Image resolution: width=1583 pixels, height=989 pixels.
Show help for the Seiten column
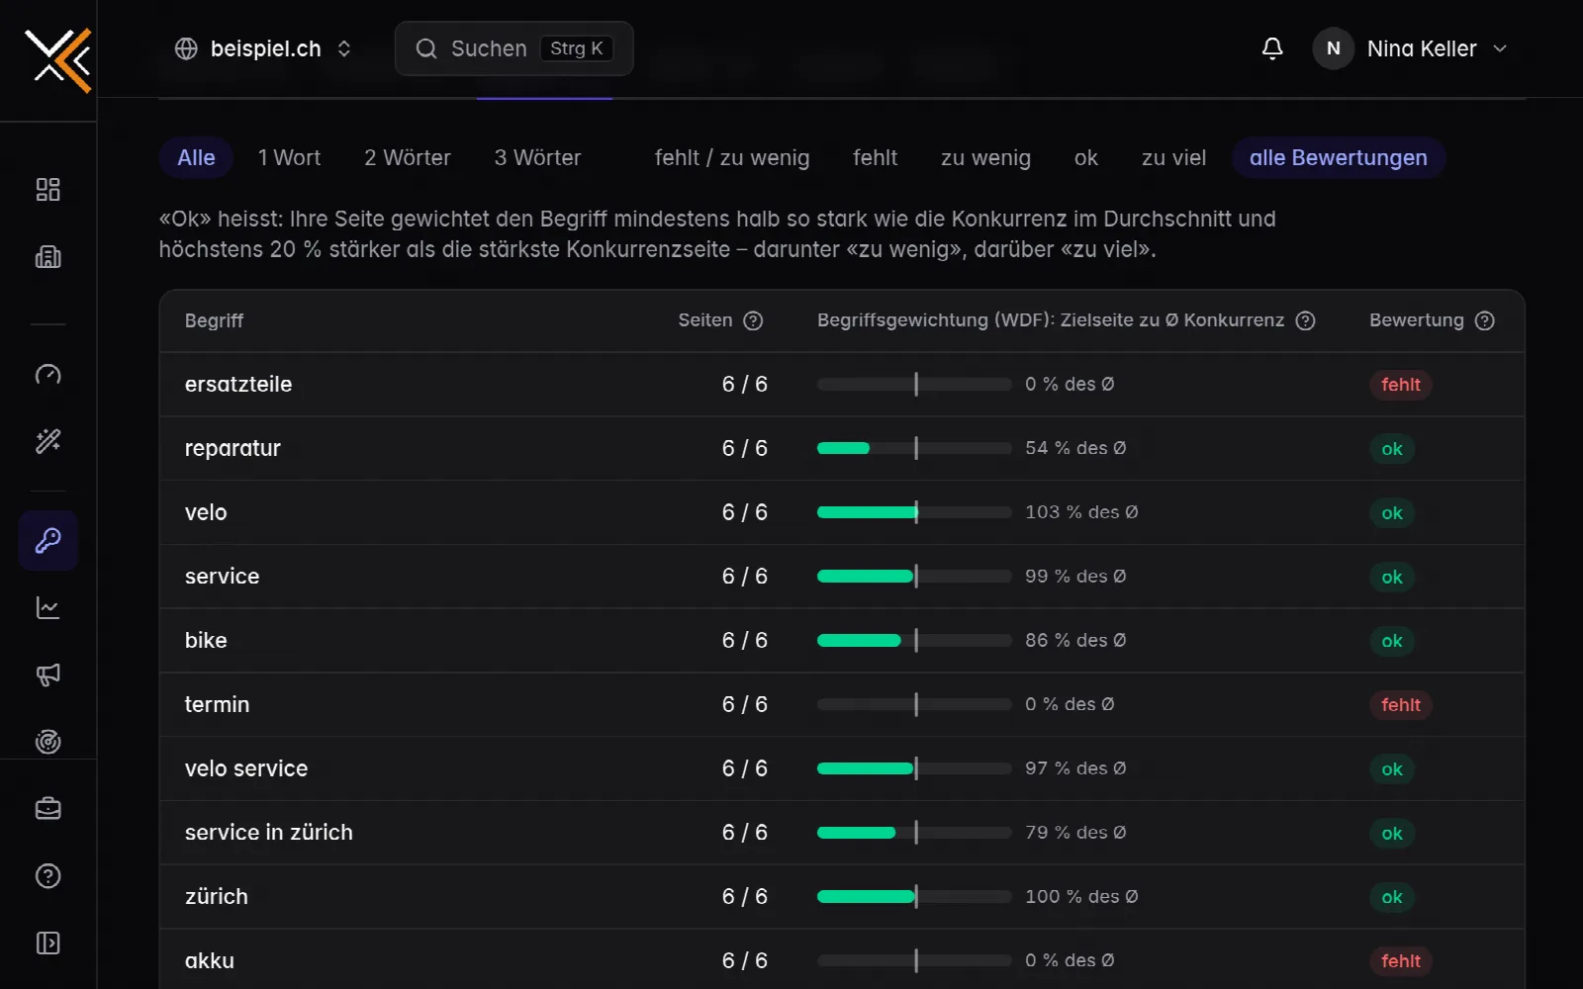[x=753, y=320]
